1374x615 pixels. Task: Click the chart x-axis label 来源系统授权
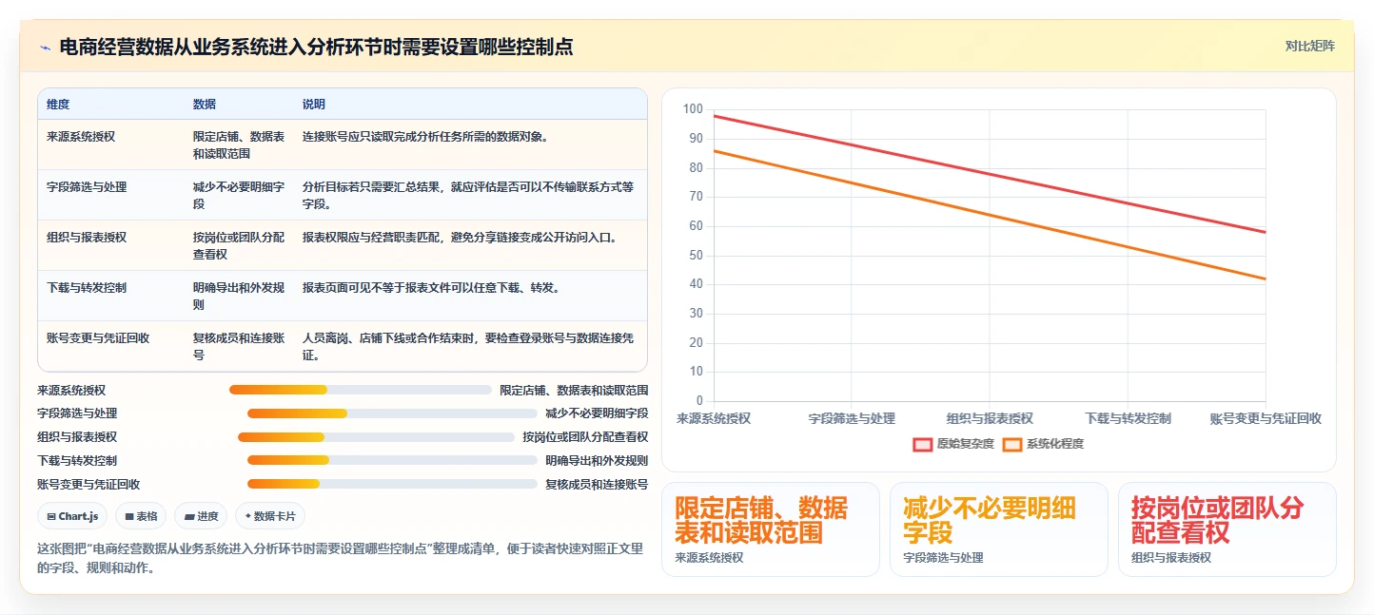714,418
